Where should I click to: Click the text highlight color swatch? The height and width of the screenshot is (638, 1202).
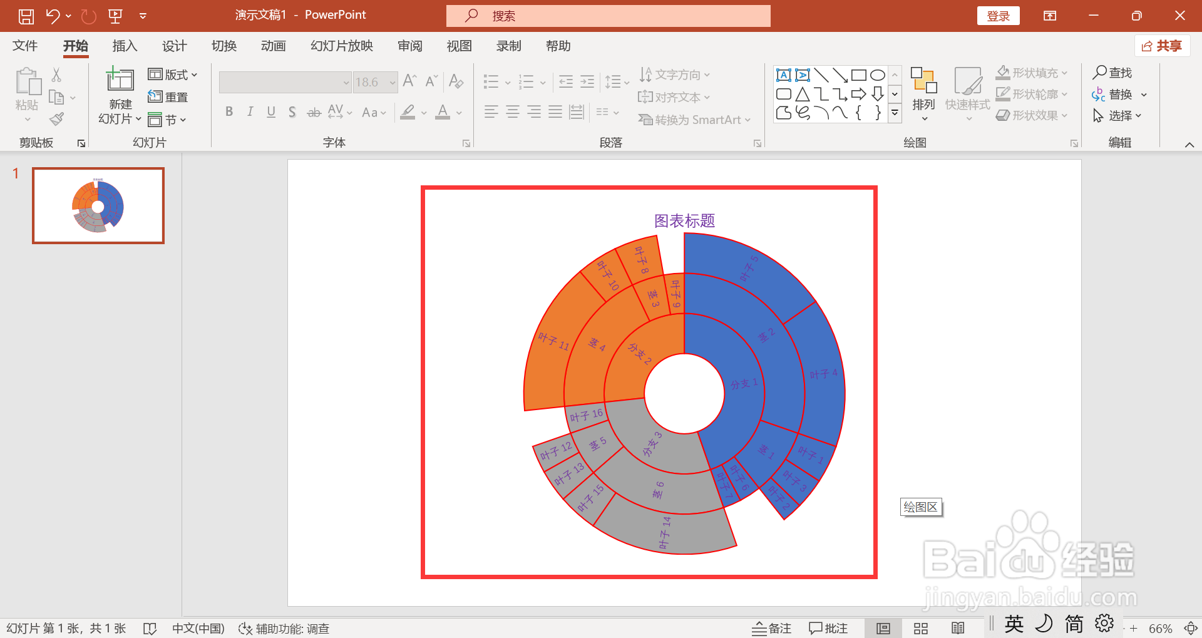[408, 112]
